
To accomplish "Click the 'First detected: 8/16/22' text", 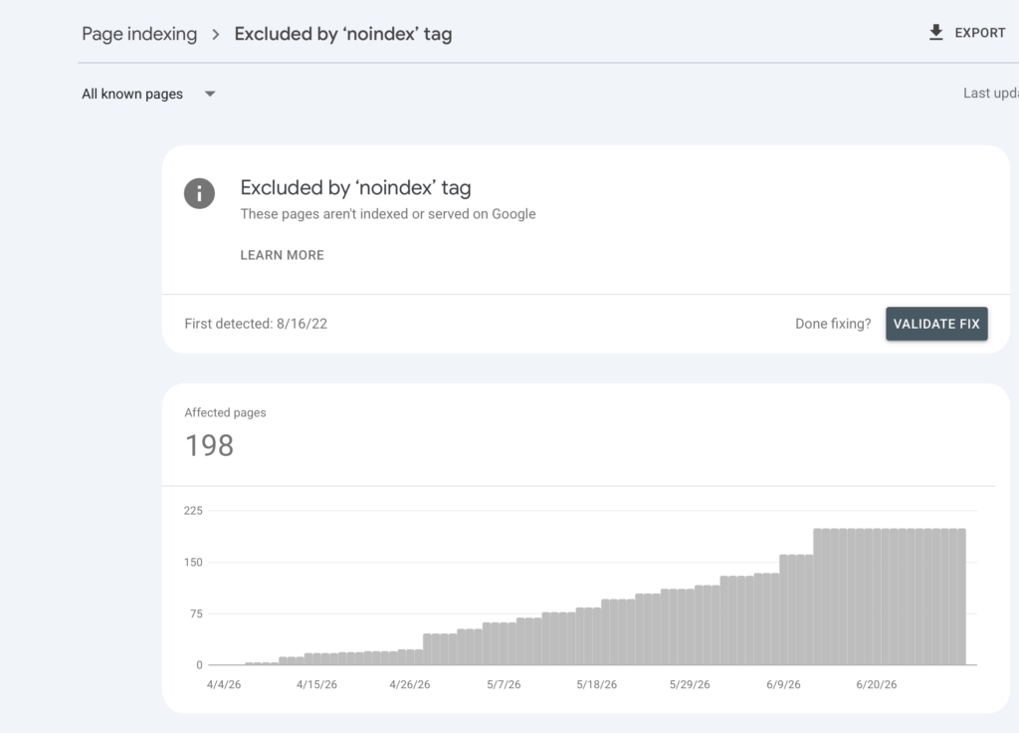I will 256,324.
